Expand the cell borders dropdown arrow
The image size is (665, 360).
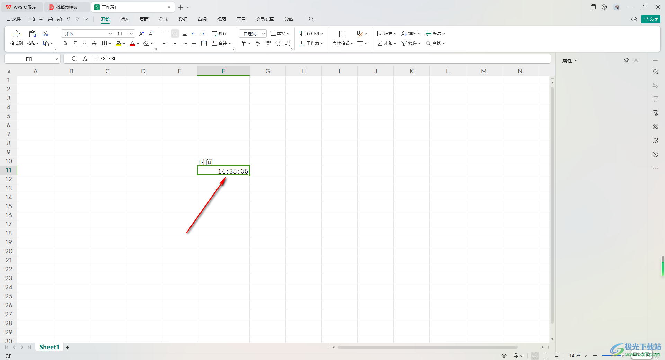click(x=110, y=44)
